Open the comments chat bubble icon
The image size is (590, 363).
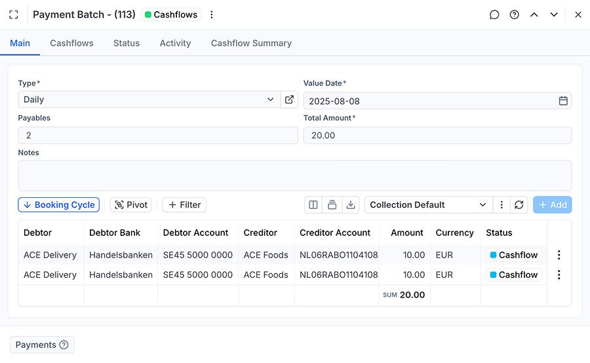(494, 14)
